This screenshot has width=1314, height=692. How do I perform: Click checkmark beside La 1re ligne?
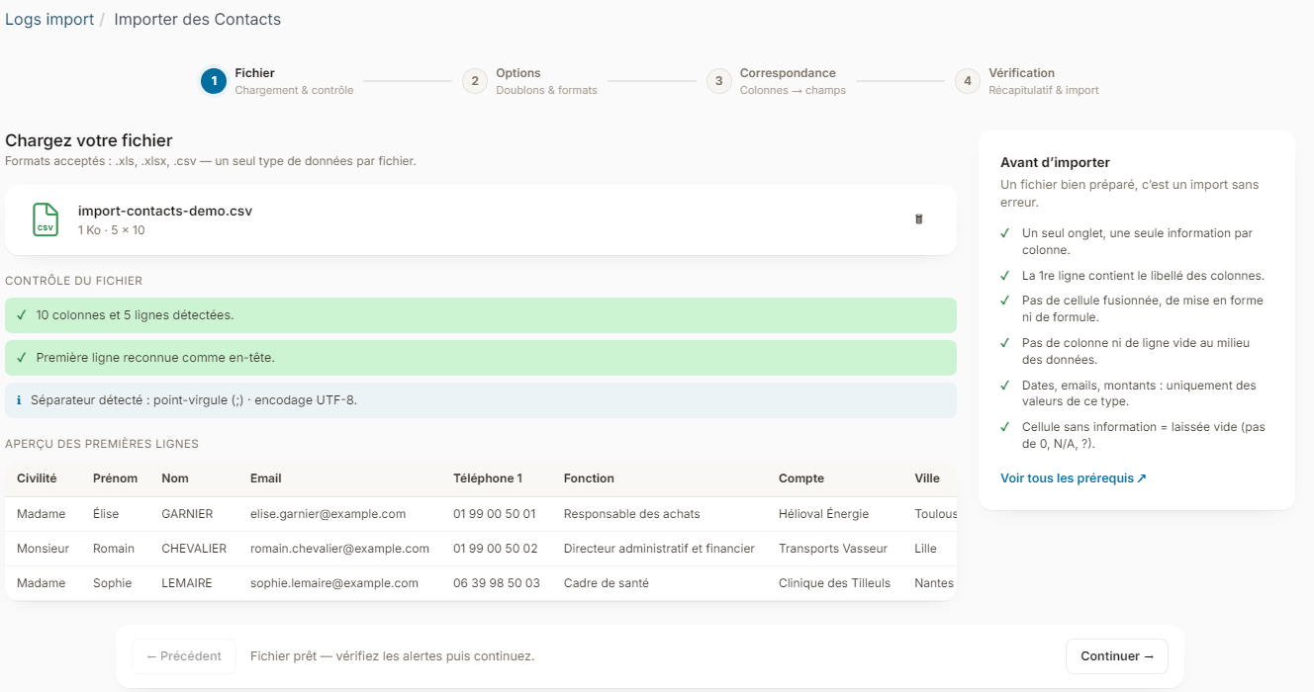point(1004,276)
